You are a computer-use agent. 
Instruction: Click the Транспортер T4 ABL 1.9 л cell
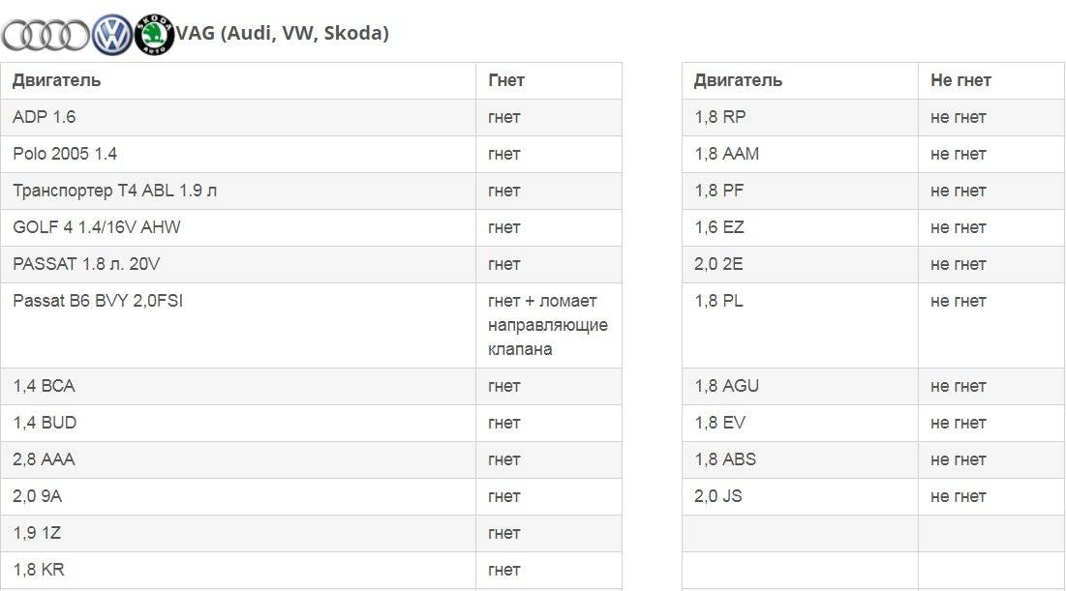(238, 191)
